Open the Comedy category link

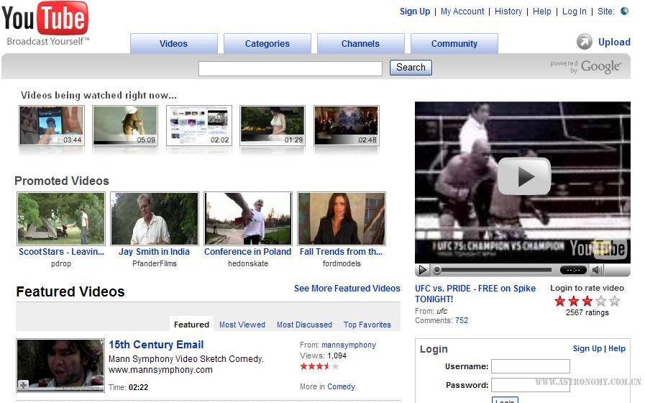[x=341, y=386]
